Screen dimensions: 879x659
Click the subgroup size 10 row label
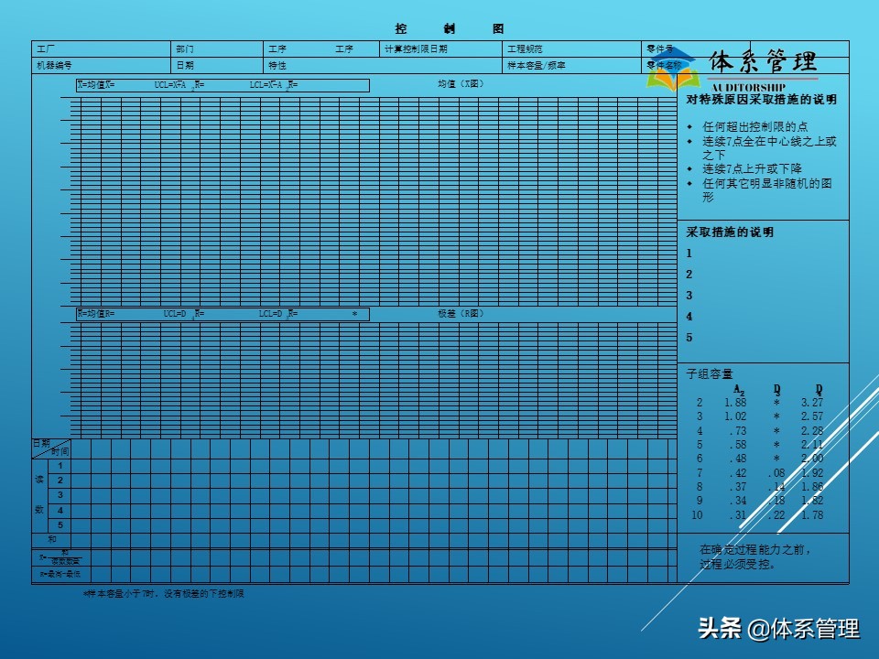click(697, 515)
